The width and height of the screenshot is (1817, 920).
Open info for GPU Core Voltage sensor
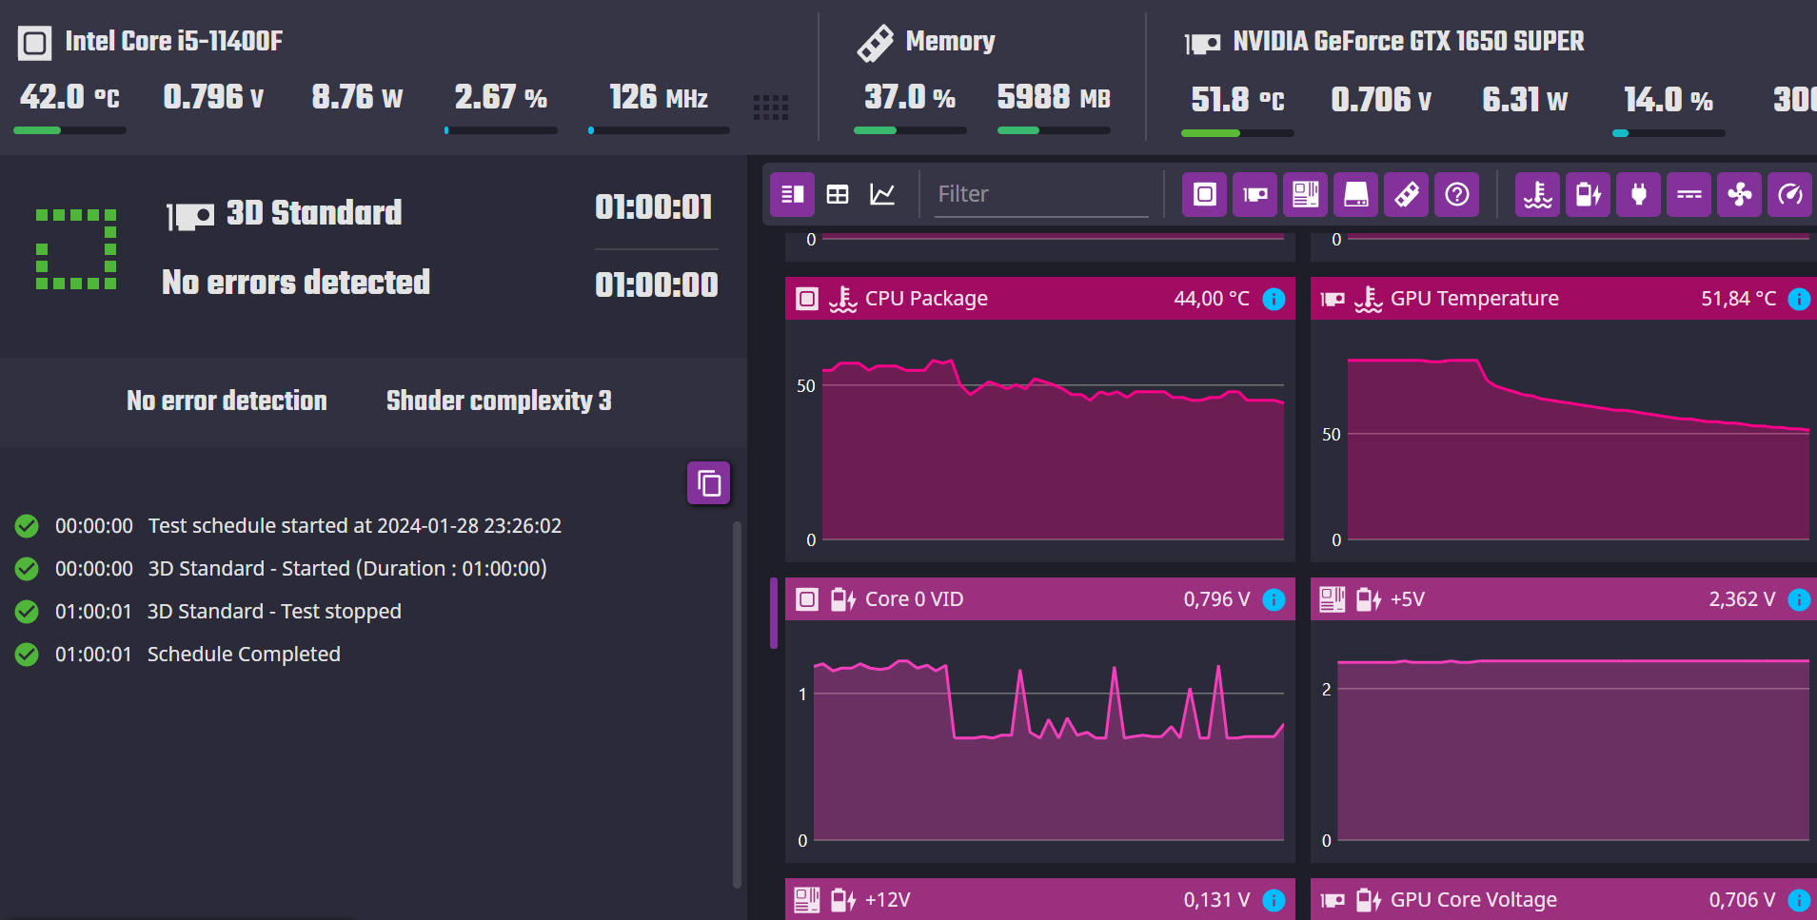1799,900
